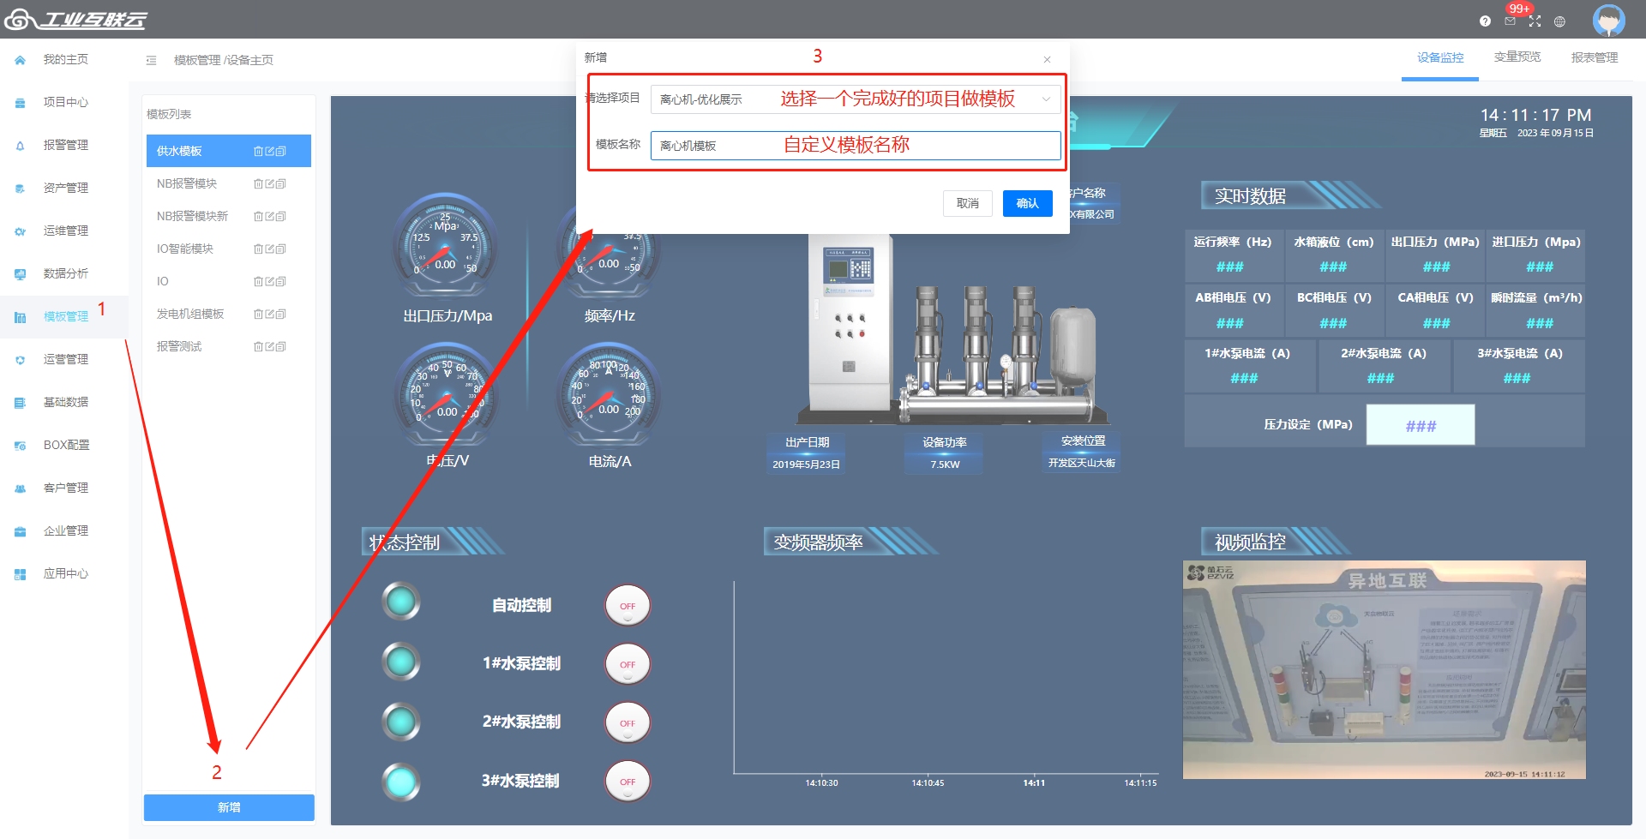The image size is (1646, 839).
Task: Delete the IO智能模块 template
Action: 258,249
